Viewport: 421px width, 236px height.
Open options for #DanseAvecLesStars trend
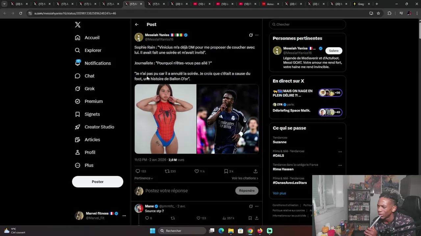point(340,179)
